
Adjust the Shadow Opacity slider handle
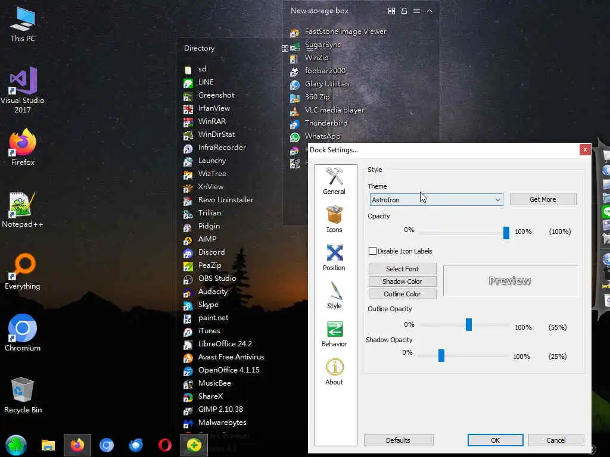tap(441, 355)
